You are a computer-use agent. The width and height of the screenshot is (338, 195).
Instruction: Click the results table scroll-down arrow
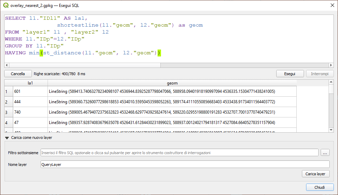pos(331,129)
